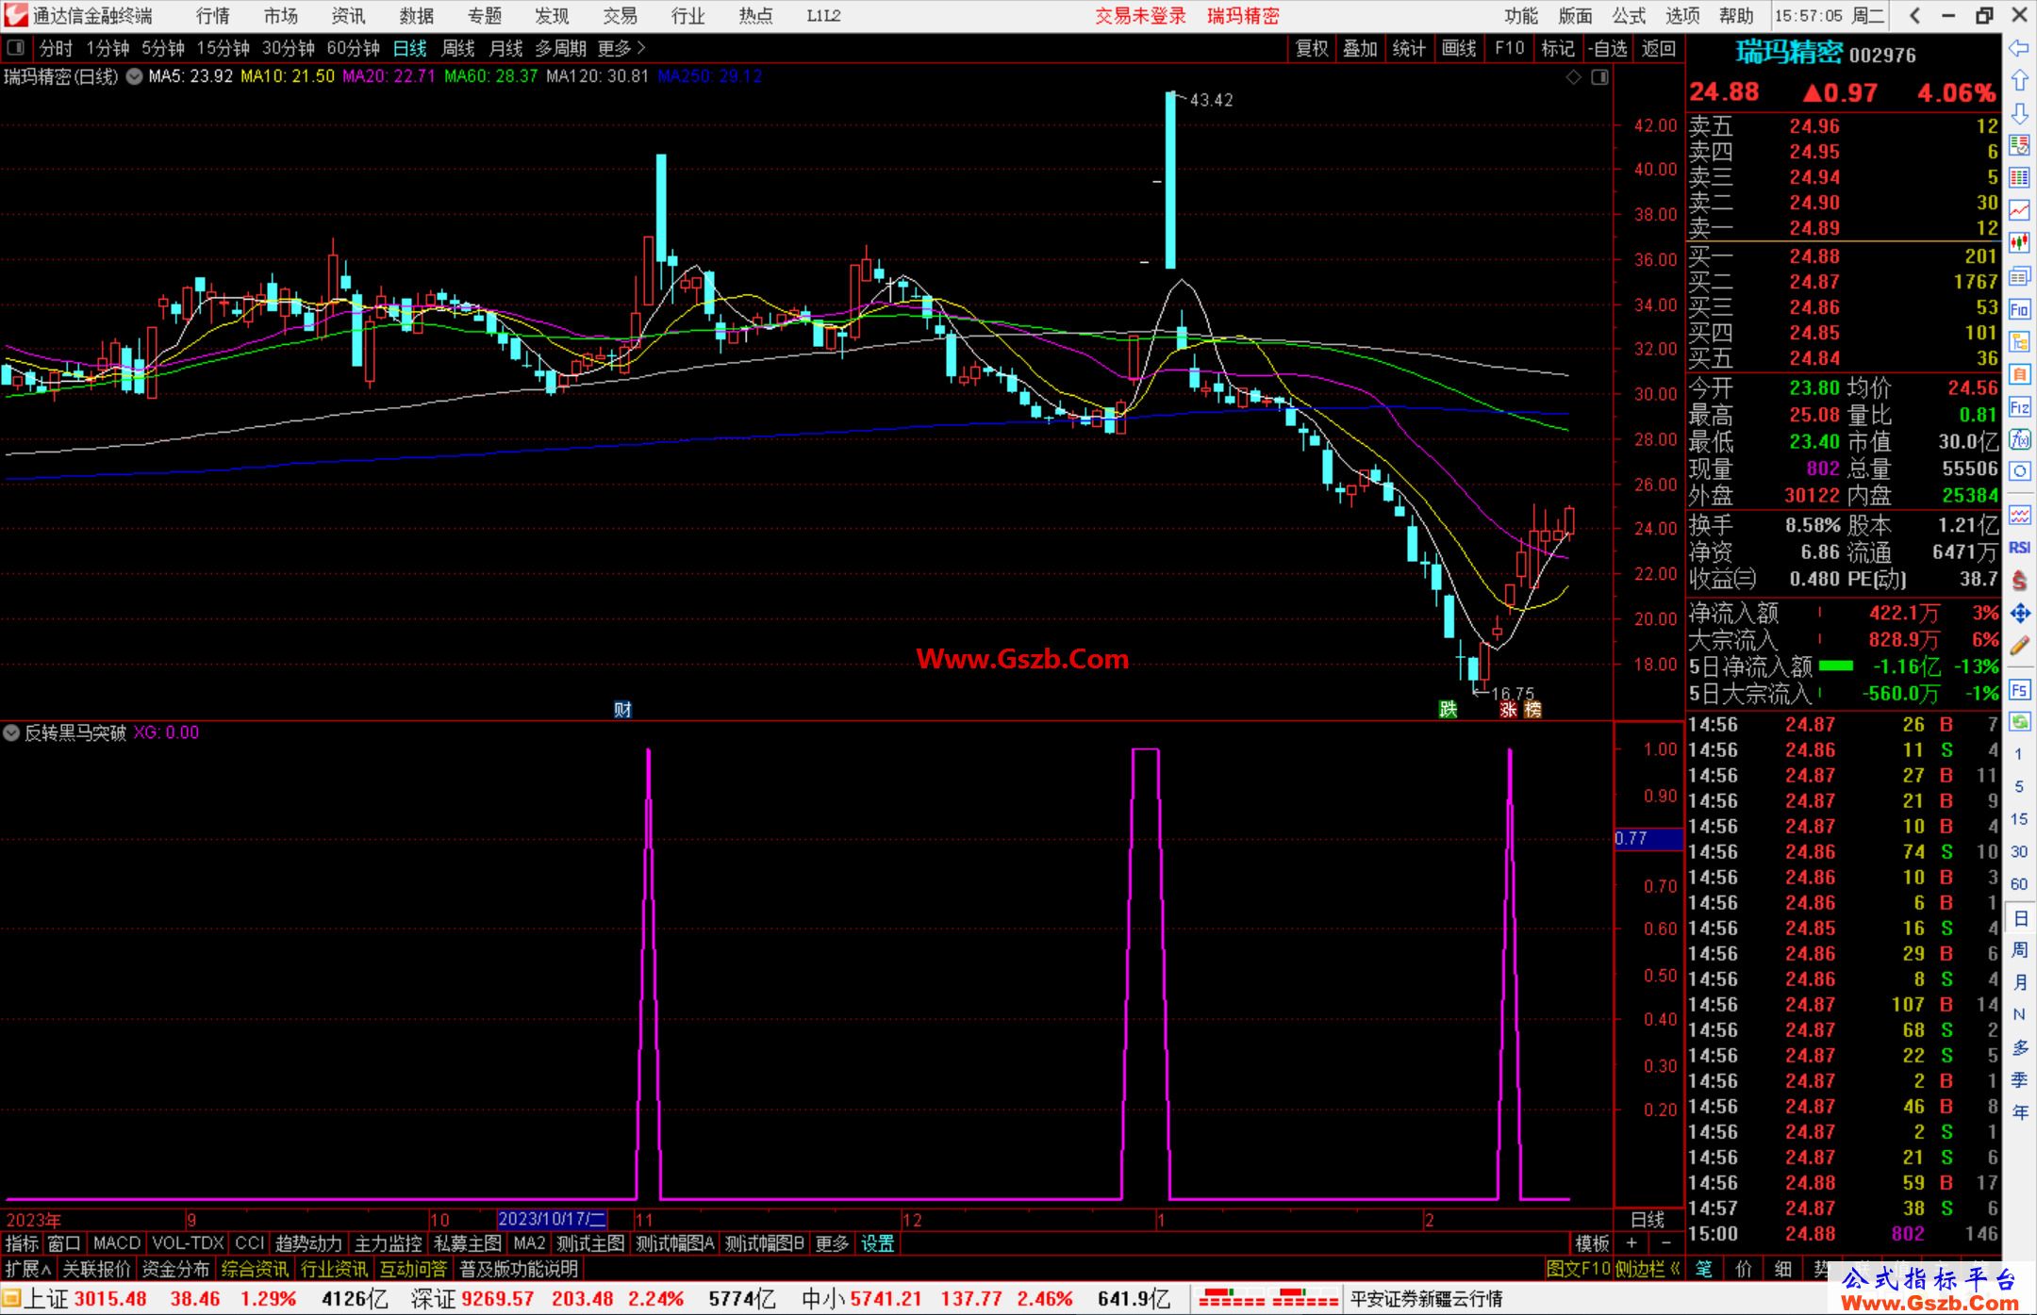Viewport: 2037px width, 1315px height.
Task: Click the diamond icon above the price chart
Action: click(1573, 77)
